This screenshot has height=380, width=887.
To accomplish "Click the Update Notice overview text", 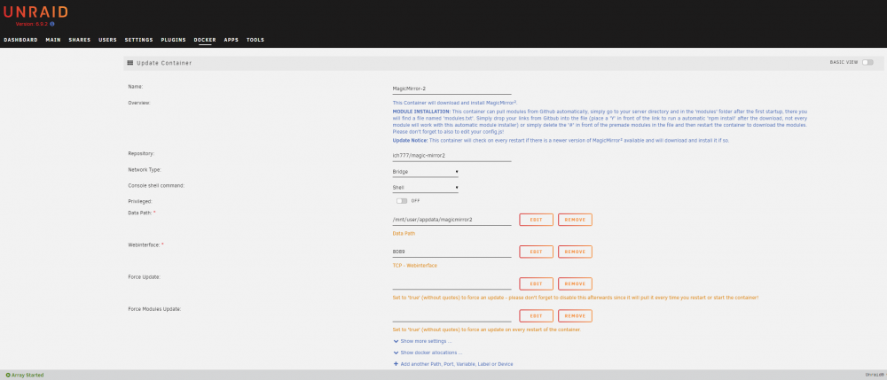I will (561, 140).
